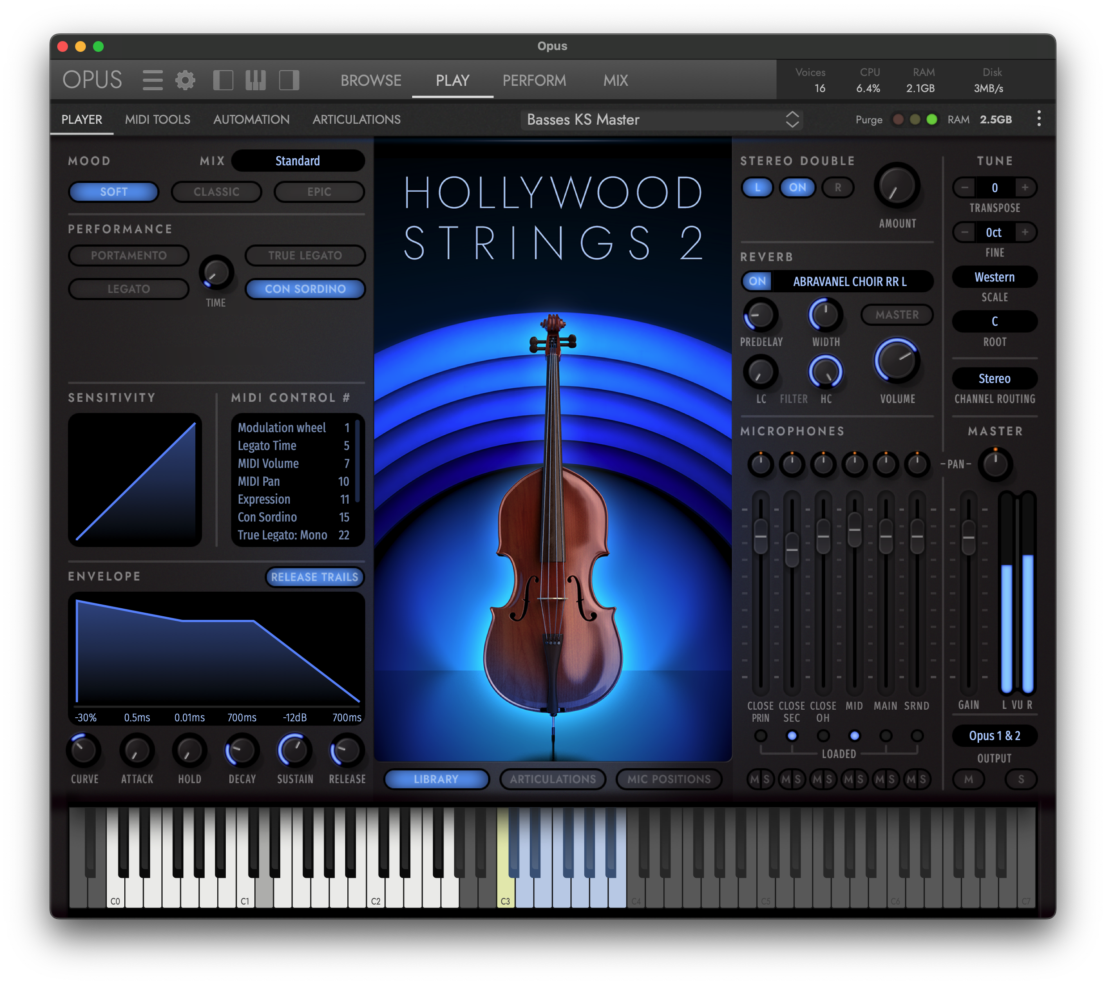This screenshot has width=1106, height=985.
Task: Click the Master Gain fader
Action: click(968, 537)
